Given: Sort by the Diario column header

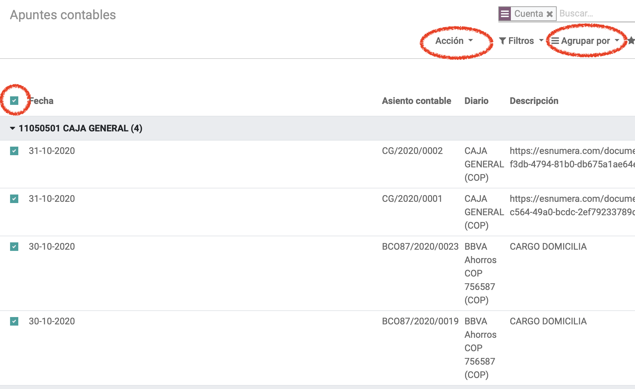Looking at the screenshot, I should [476, 101].
